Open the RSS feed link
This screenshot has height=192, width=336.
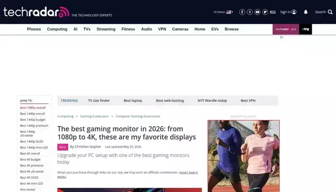coord(272,12)
